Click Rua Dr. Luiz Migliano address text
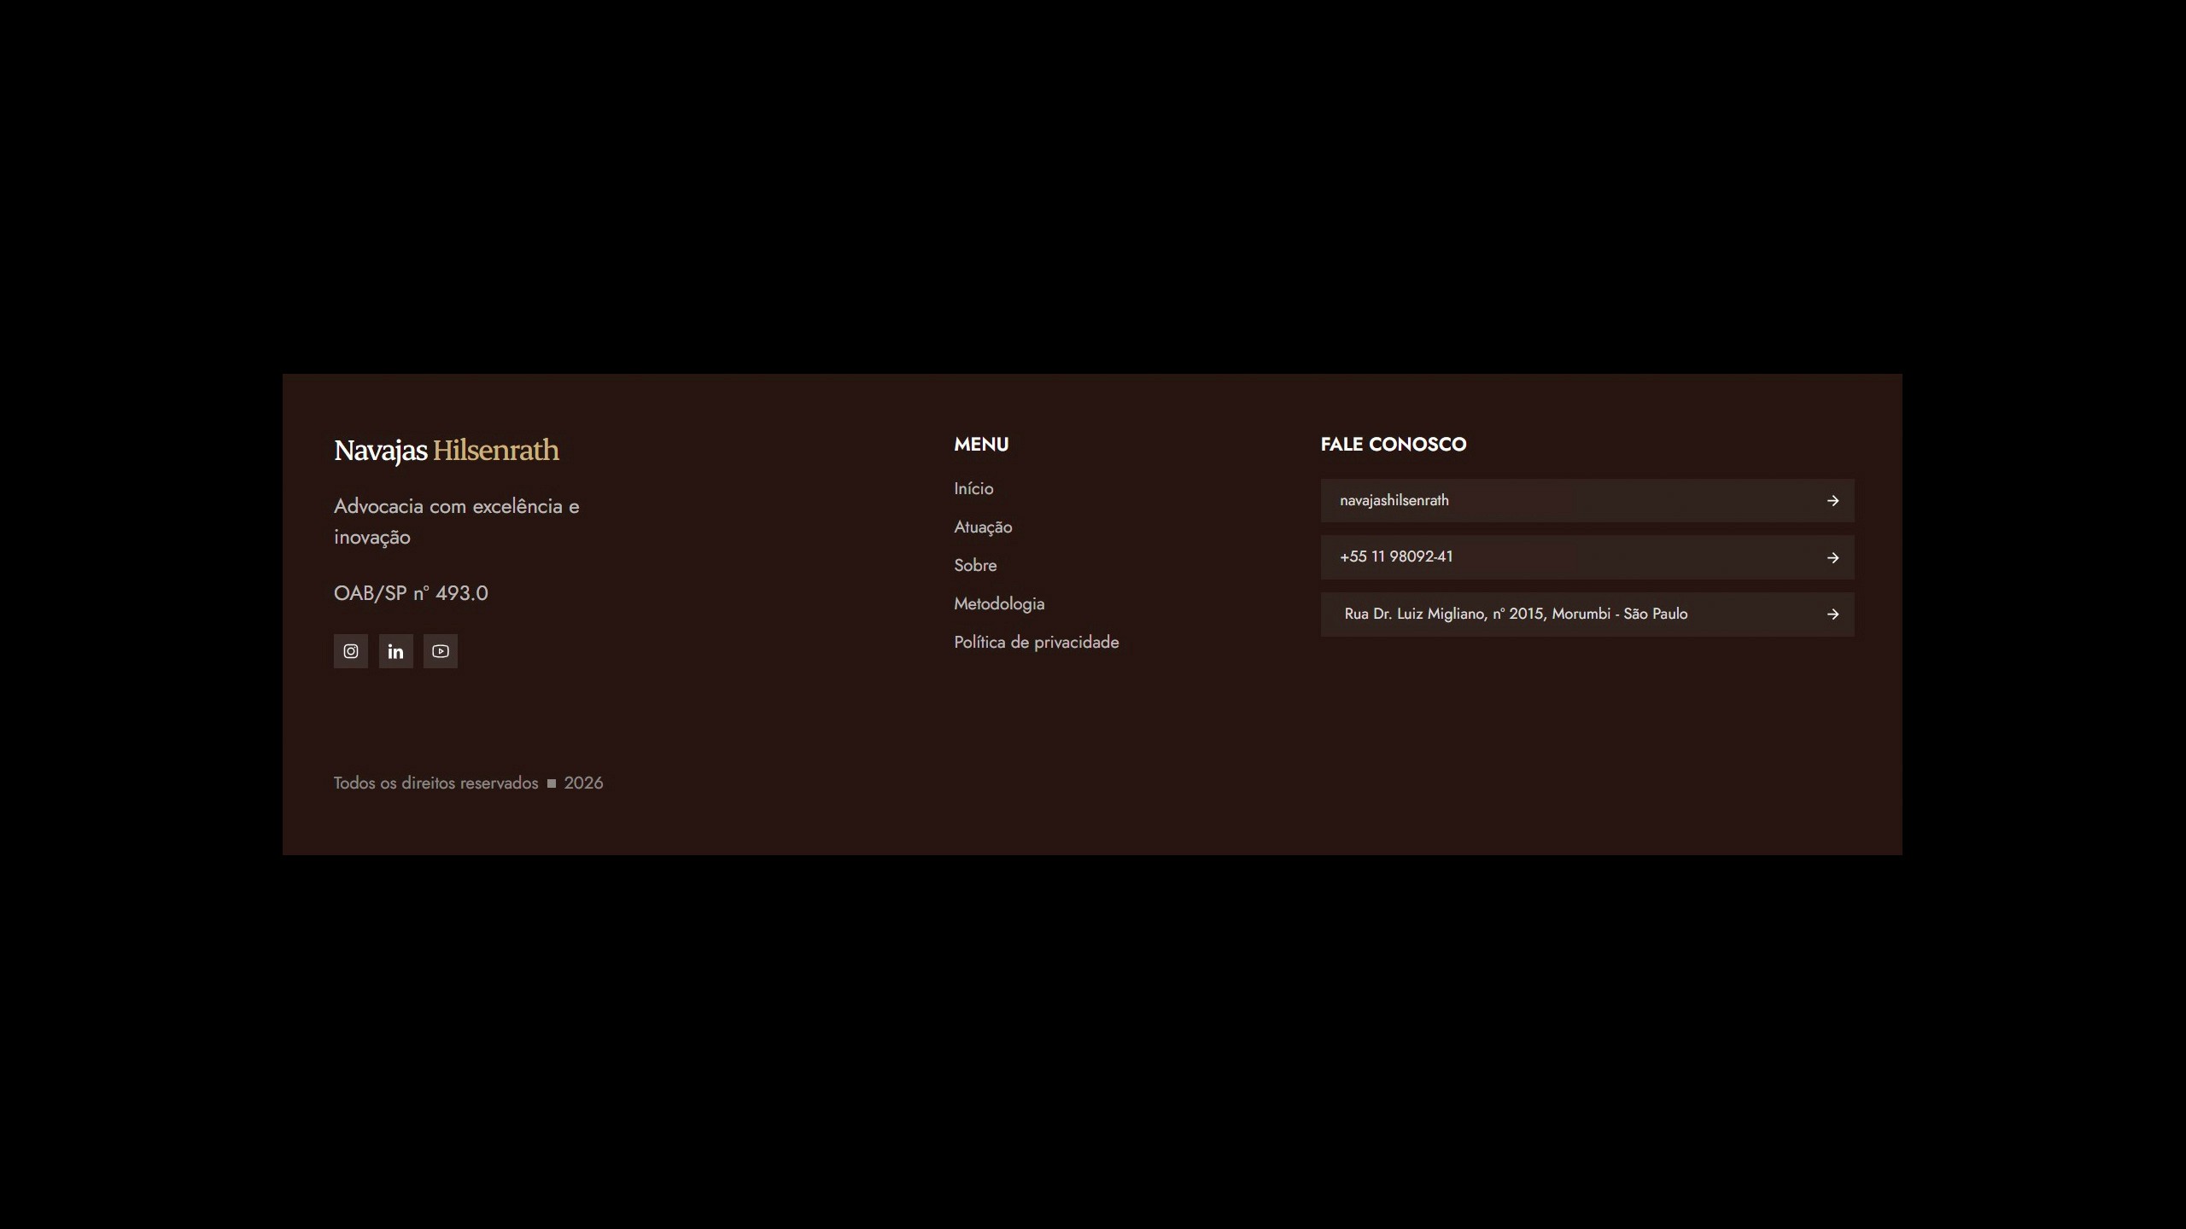The height and width of the screenshot is (1229, 2186). coord(1516,614)
